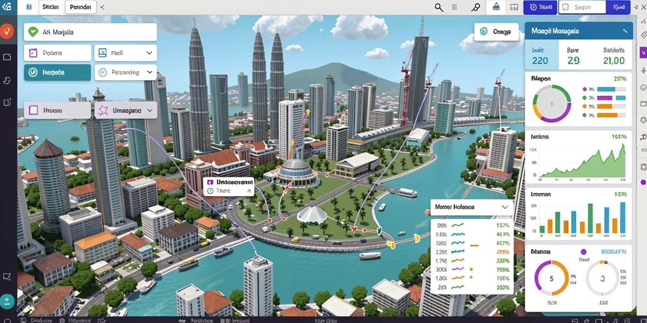Image resolution: width=647 pixels, height=323 pixels.
Task: Click the orange donut chart showing 5
Action: [551, 278]
